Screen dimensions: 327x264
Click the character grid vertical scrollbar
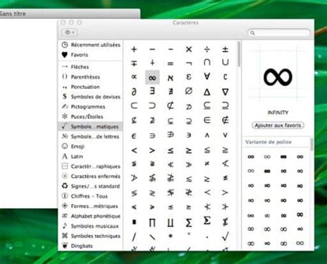tap(239, 54)
